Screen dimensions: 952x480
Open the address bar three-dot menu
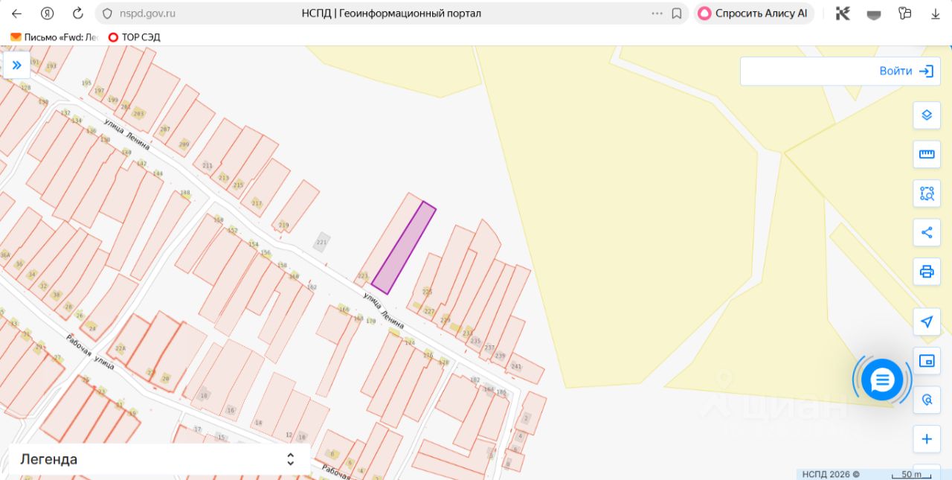coord(657,13)
